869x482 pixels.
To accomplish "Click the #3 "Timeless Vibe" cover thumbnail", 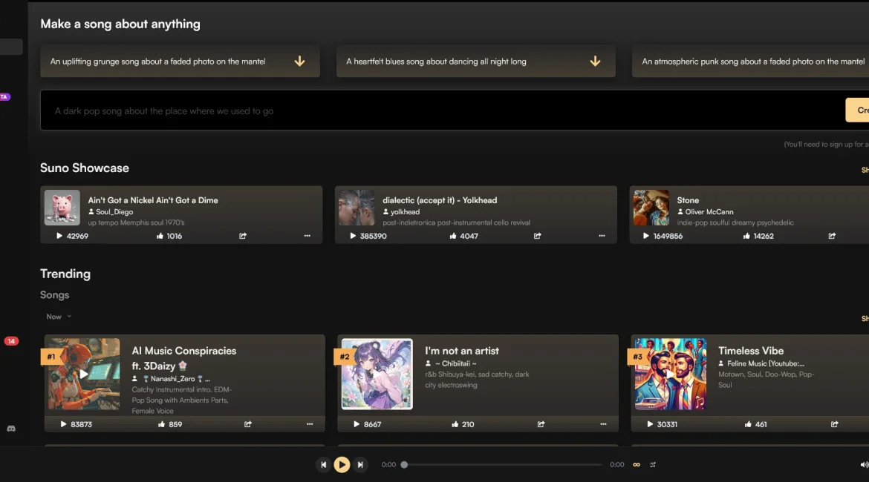I will click(x=670, y=374).
